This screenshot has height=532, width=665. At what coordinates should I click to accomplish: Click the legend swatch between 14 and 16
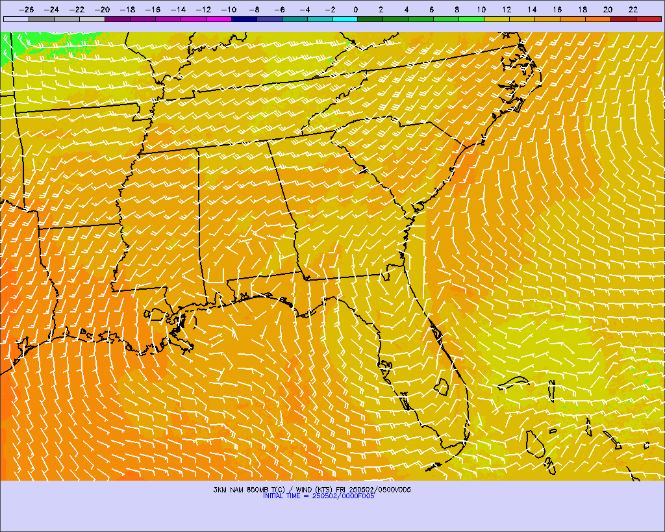point(547,19)
